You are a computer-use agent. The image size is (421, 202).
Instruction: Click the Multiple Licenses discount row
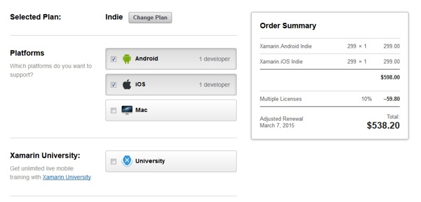click(330, 99)
